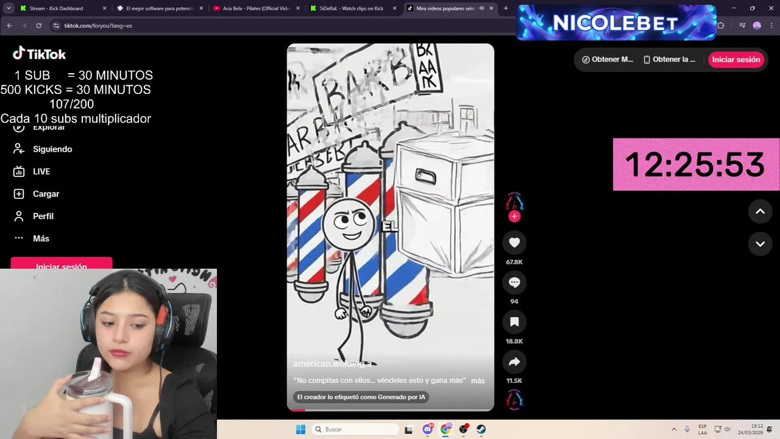Pause the playing TikTok video
Screen dimensions: 780x439
click(x=391, y=227)
